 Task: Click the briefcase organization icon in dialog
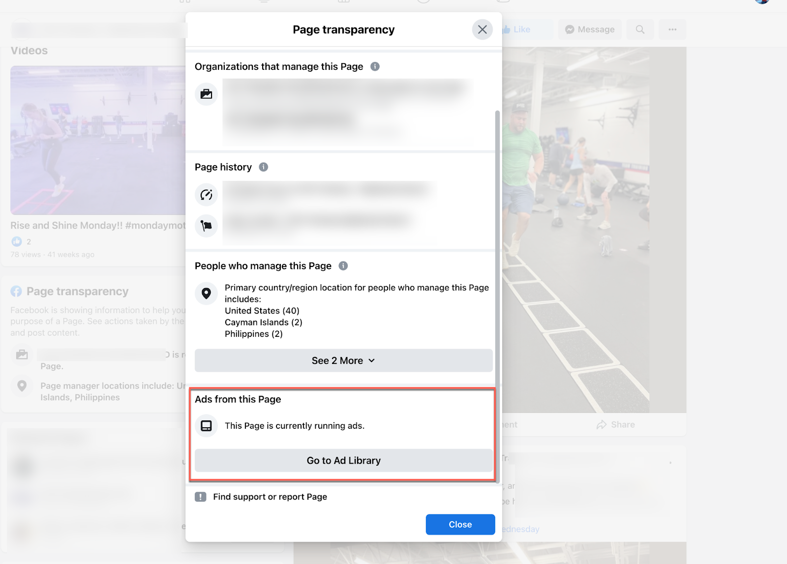click(x=207, y=94)
